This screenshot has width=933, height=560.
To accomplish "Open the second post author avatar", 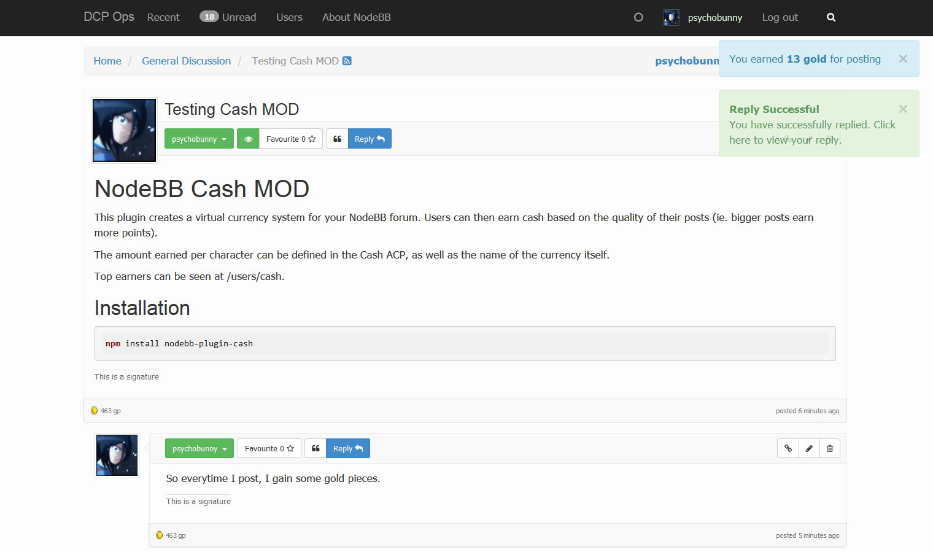I will 117,456.
